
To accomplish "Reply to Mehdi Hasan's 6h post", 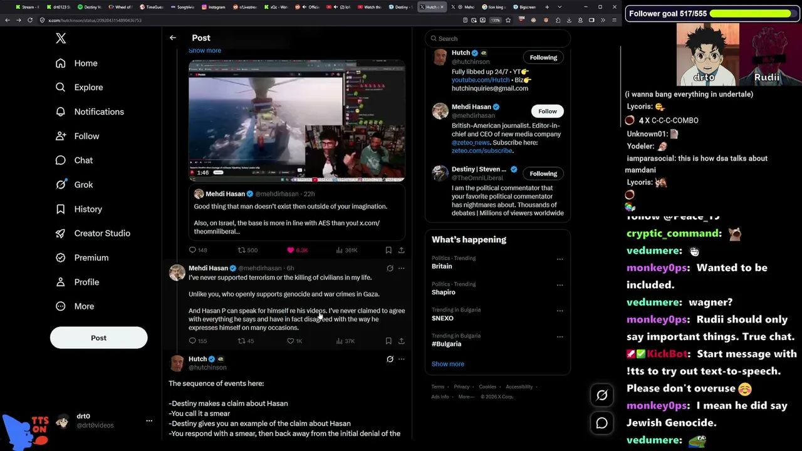I will [193, 341].
